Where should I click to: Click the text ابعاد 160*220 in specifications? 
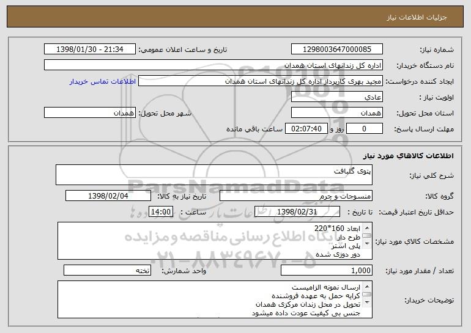[x=337, y=229]
